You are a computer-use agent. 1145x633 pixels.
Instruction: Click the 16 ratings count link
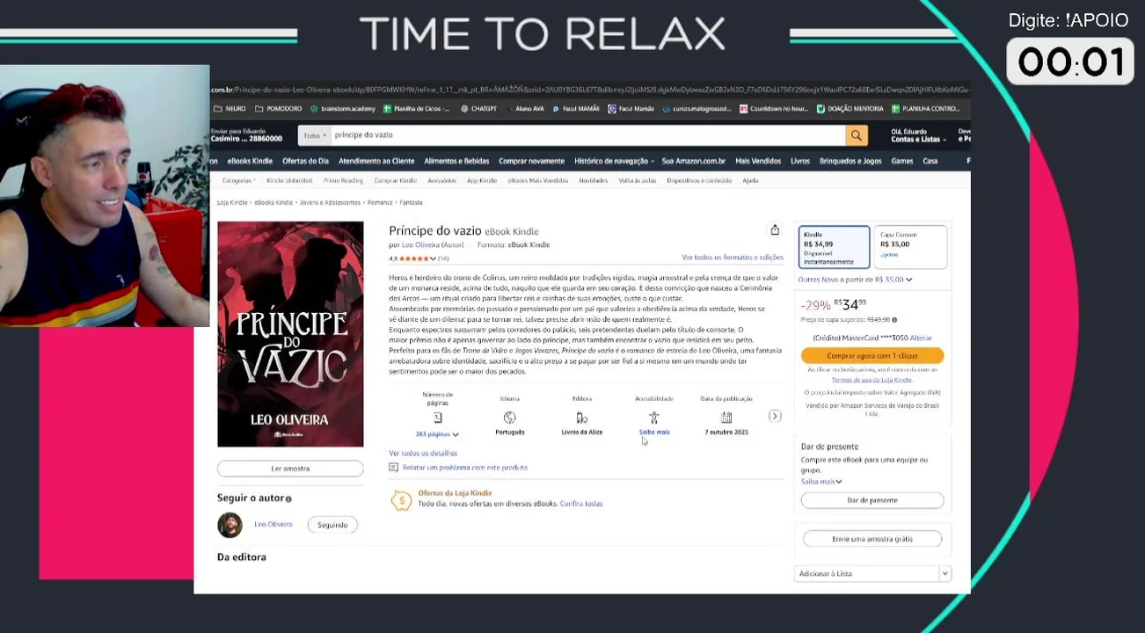point(443,258)
